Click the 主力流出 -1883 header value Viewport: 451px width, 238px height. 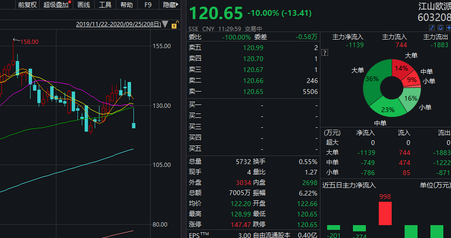[x=439, y=45]
